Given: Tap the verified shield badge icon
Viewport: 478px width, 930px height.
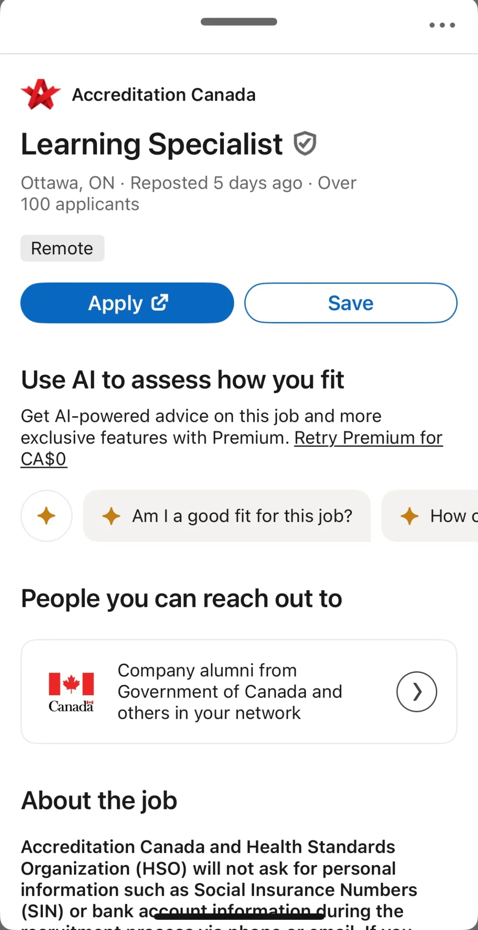Looking at the screenshot, I should (x=305, y=144).
